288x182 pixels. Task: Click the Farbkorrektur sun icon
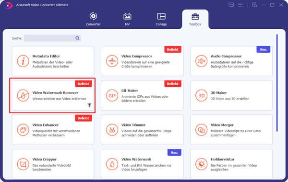tap(201, 164)
